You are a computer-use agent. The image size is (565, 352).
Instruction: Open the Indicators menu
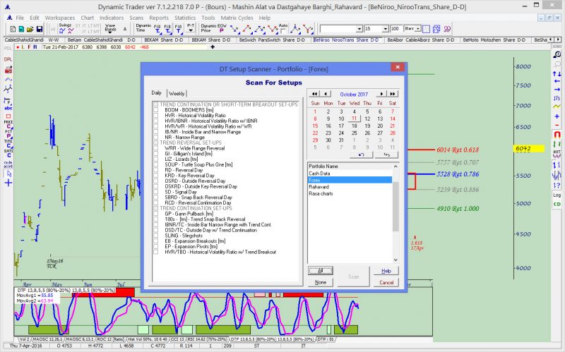pos(111,16)
